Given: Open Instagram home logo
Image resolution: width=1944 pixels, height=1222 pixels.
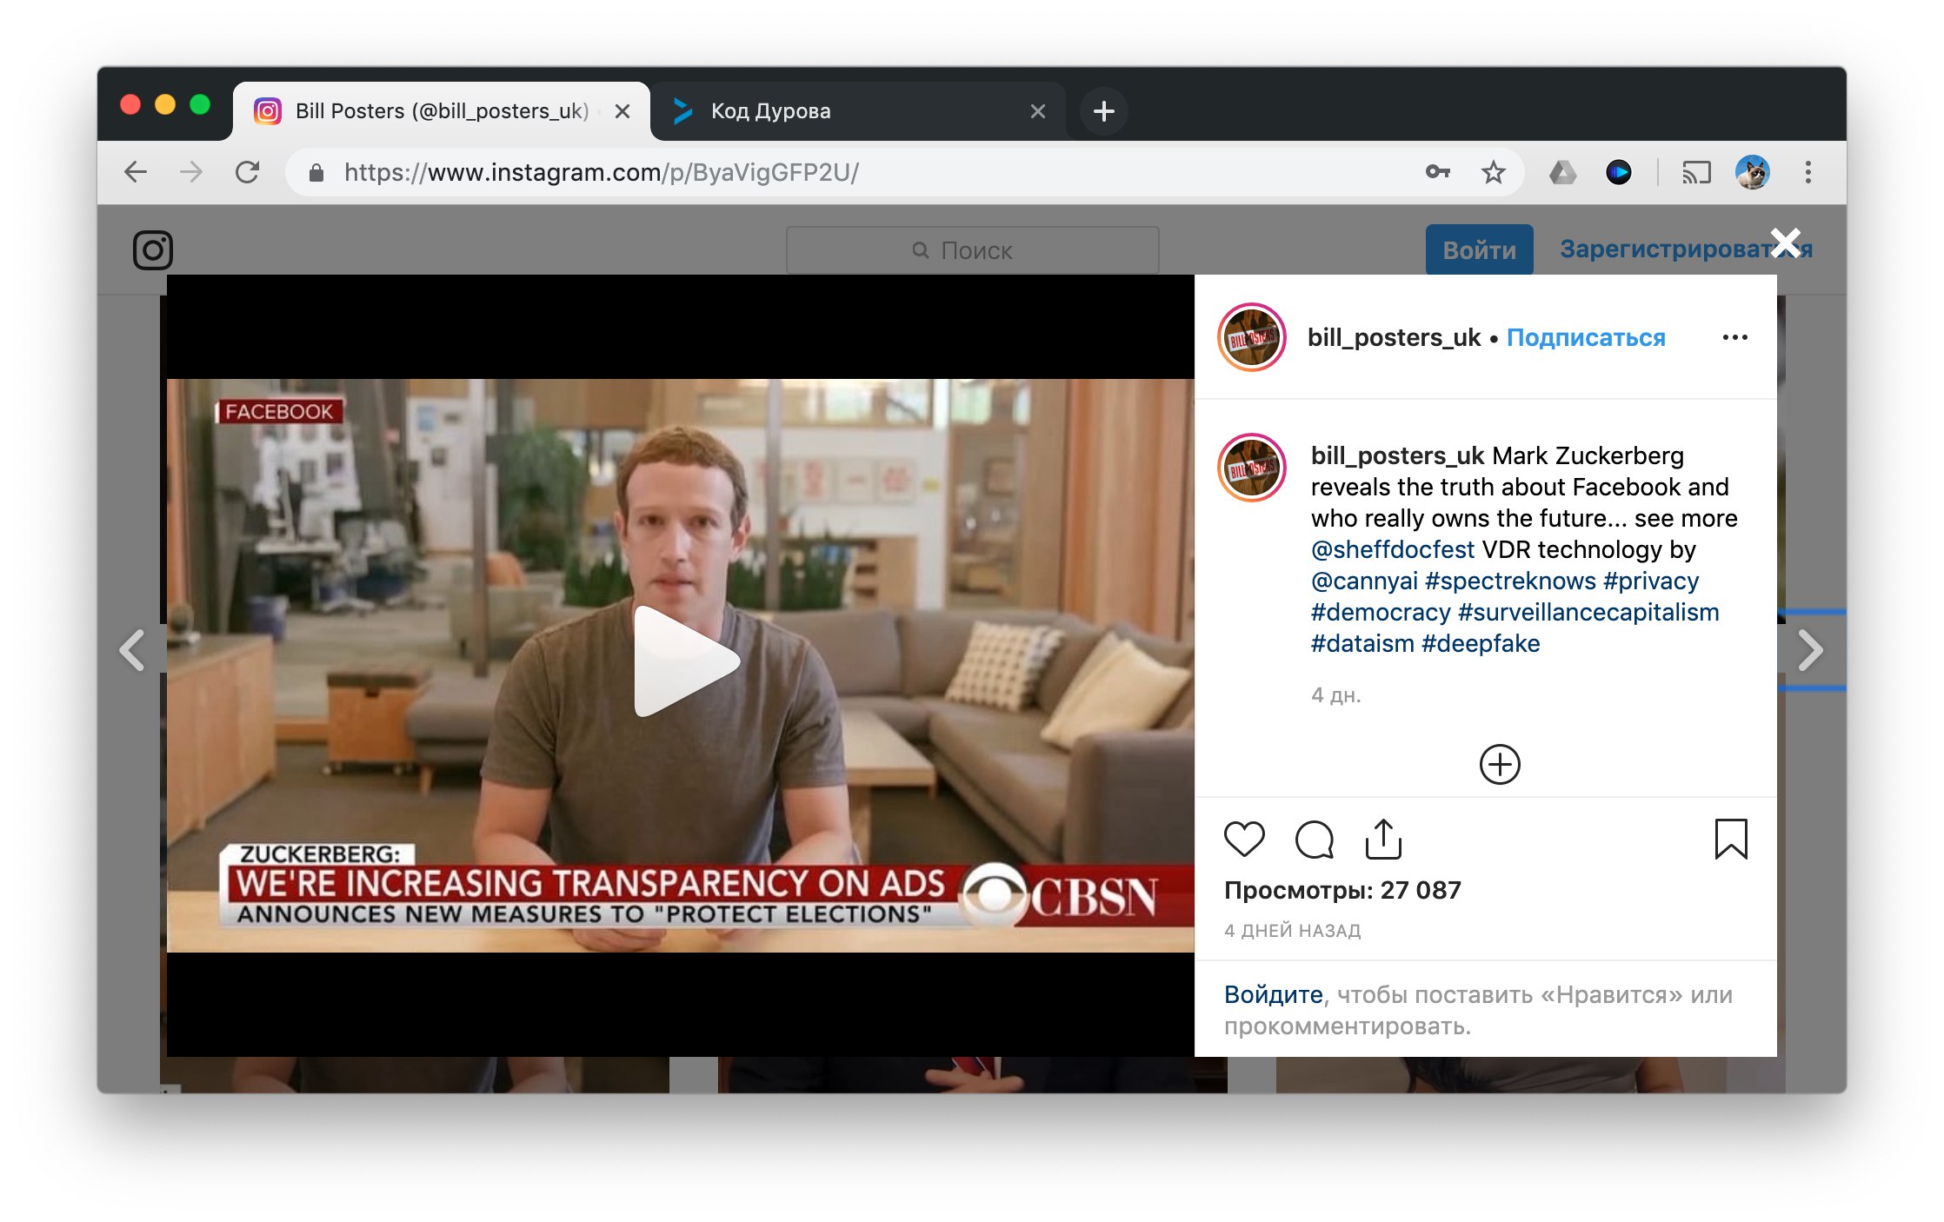Looking at the screenshot, I should tap(153, 250).
